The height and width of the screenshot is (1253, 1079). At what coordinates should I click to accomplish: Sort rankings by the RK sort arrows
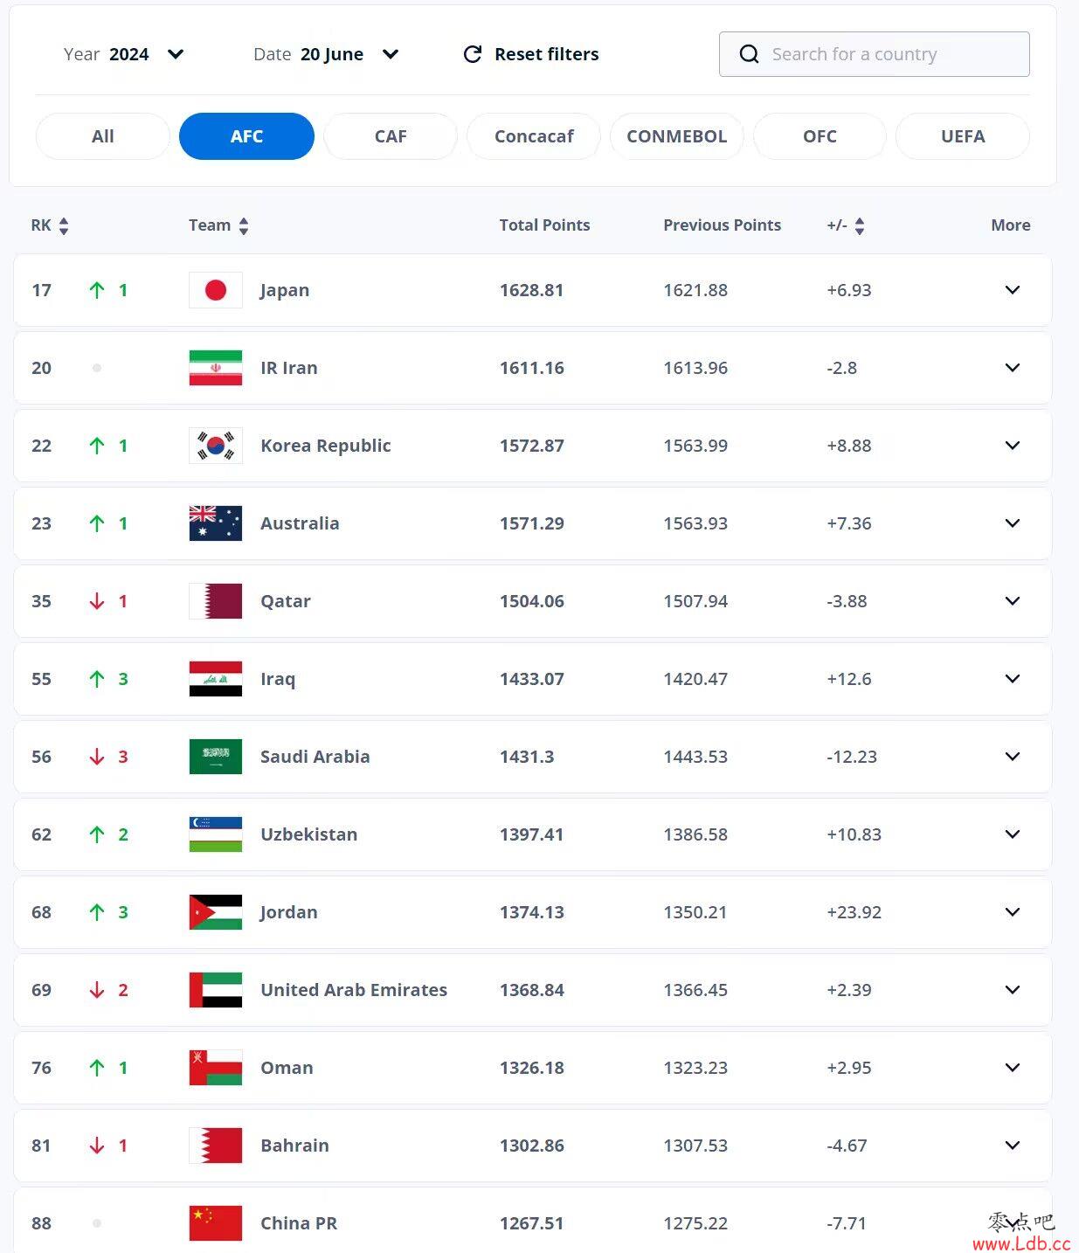64,226
